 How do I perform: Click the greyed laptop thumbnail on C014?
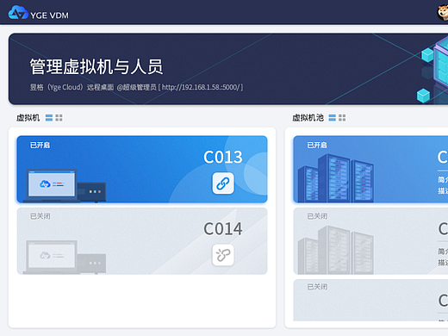click(65, 257)
